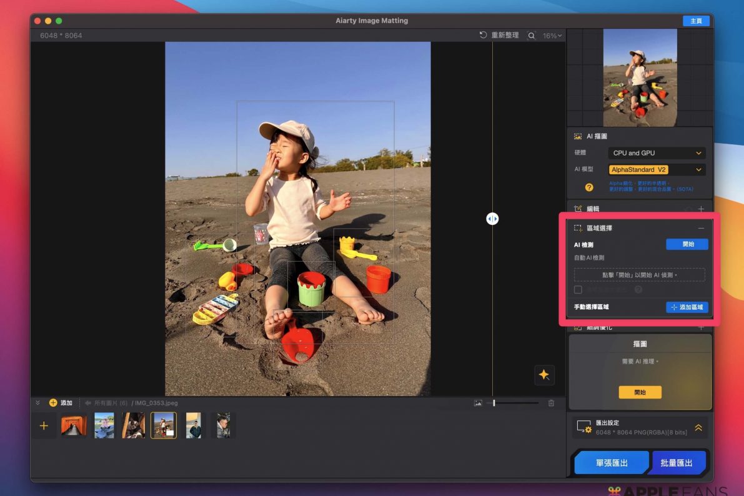Click the 批量匯出 batch export button
This screenshot has height=496, width=744.
[677, 463]
